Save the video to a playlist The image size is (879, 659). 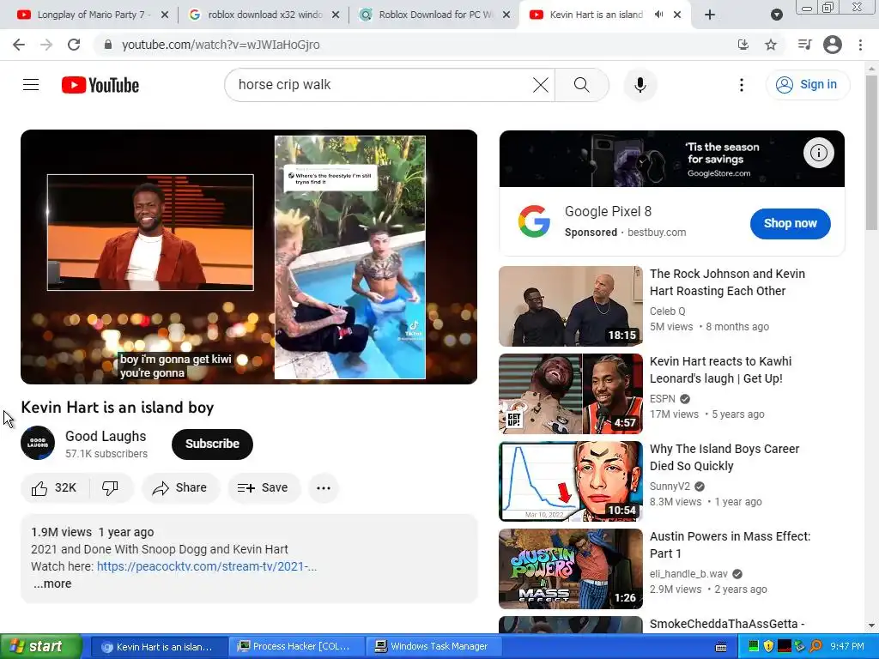click(264, 488)
